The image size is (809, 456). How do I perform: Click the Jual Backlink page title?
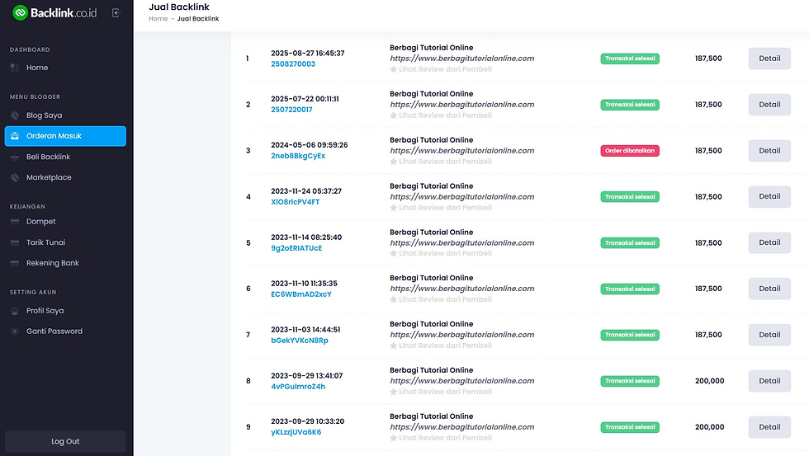[179, 7]
